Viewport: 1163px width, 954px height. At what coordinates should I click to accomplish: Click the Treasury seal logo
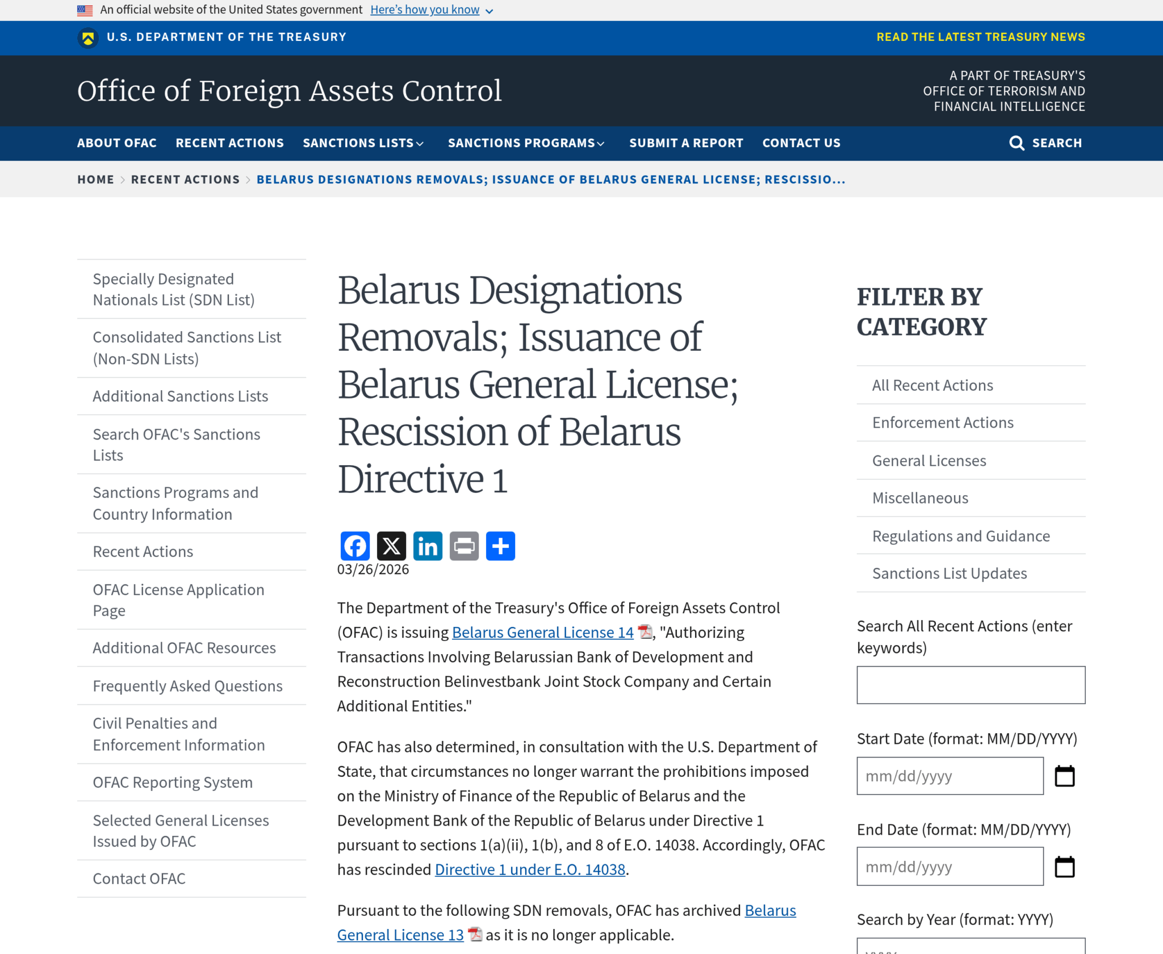(x=87, y=37)
